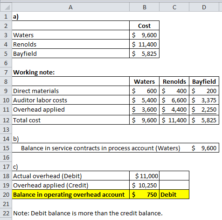The height and width of the screenshot is (220, 222).
Task: Click Waters overhead applied value 3,600
Action: (x=144, y=110)
